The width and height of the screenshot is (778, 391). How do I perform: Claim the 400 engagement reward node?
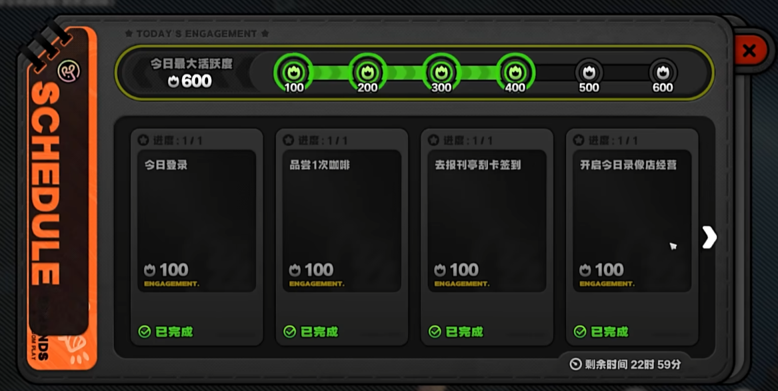515,73
